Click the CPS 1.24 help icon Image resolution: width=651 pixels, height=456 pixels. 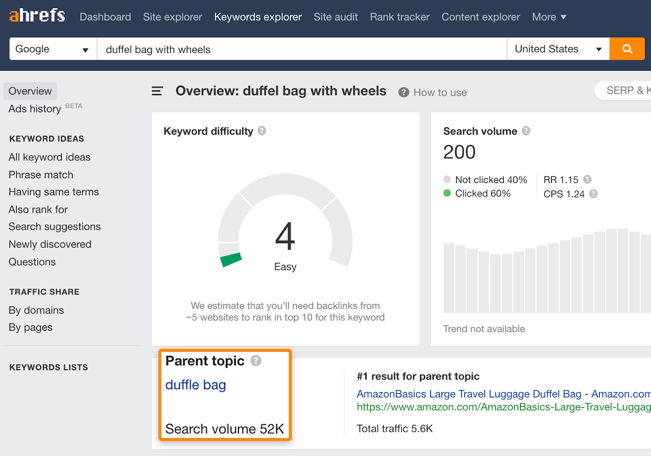point(594,194)
